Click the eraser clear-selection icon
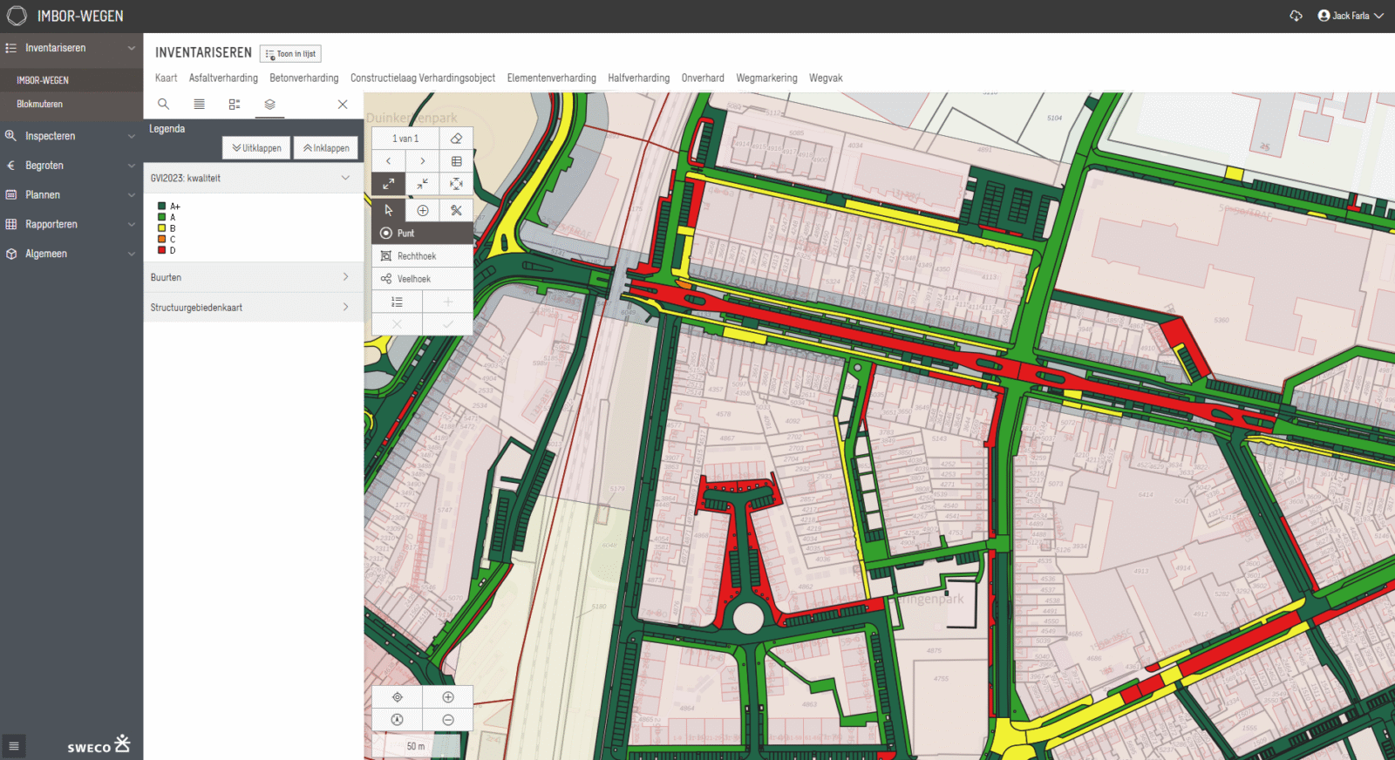1395x760 pixels. [x=456, y=139]
